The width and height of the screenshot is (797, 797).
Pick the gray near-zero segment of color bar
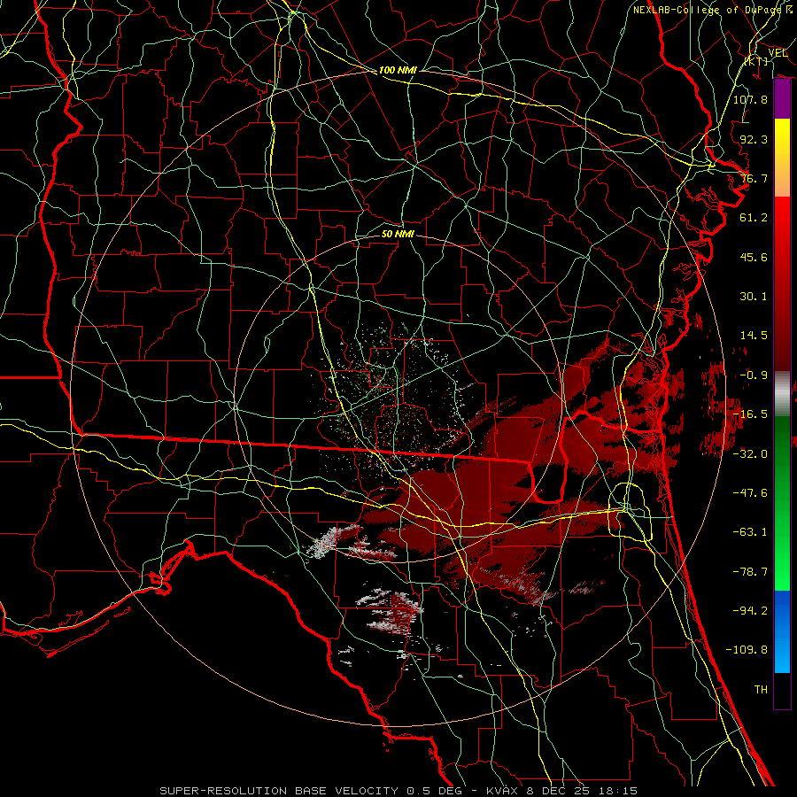782,394
